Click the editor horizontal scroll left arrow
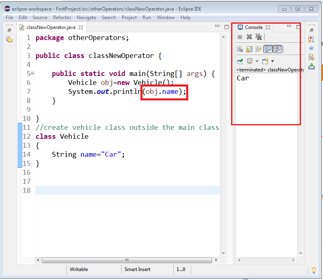Viewport: 323px width, 280px height. click(38, 260)
